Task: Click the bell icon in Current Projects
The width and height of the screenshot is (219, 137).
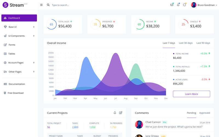Action: [x=115, y=113]
